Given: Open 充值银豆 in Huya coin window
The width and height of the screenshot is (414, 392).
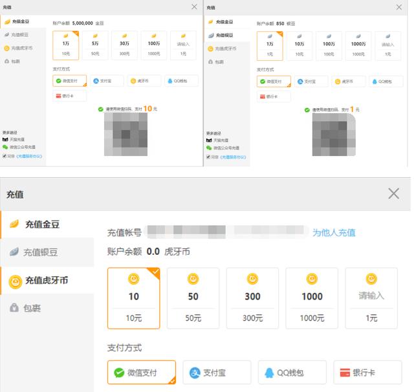Looking at the screenshot, I should (47, 252).
